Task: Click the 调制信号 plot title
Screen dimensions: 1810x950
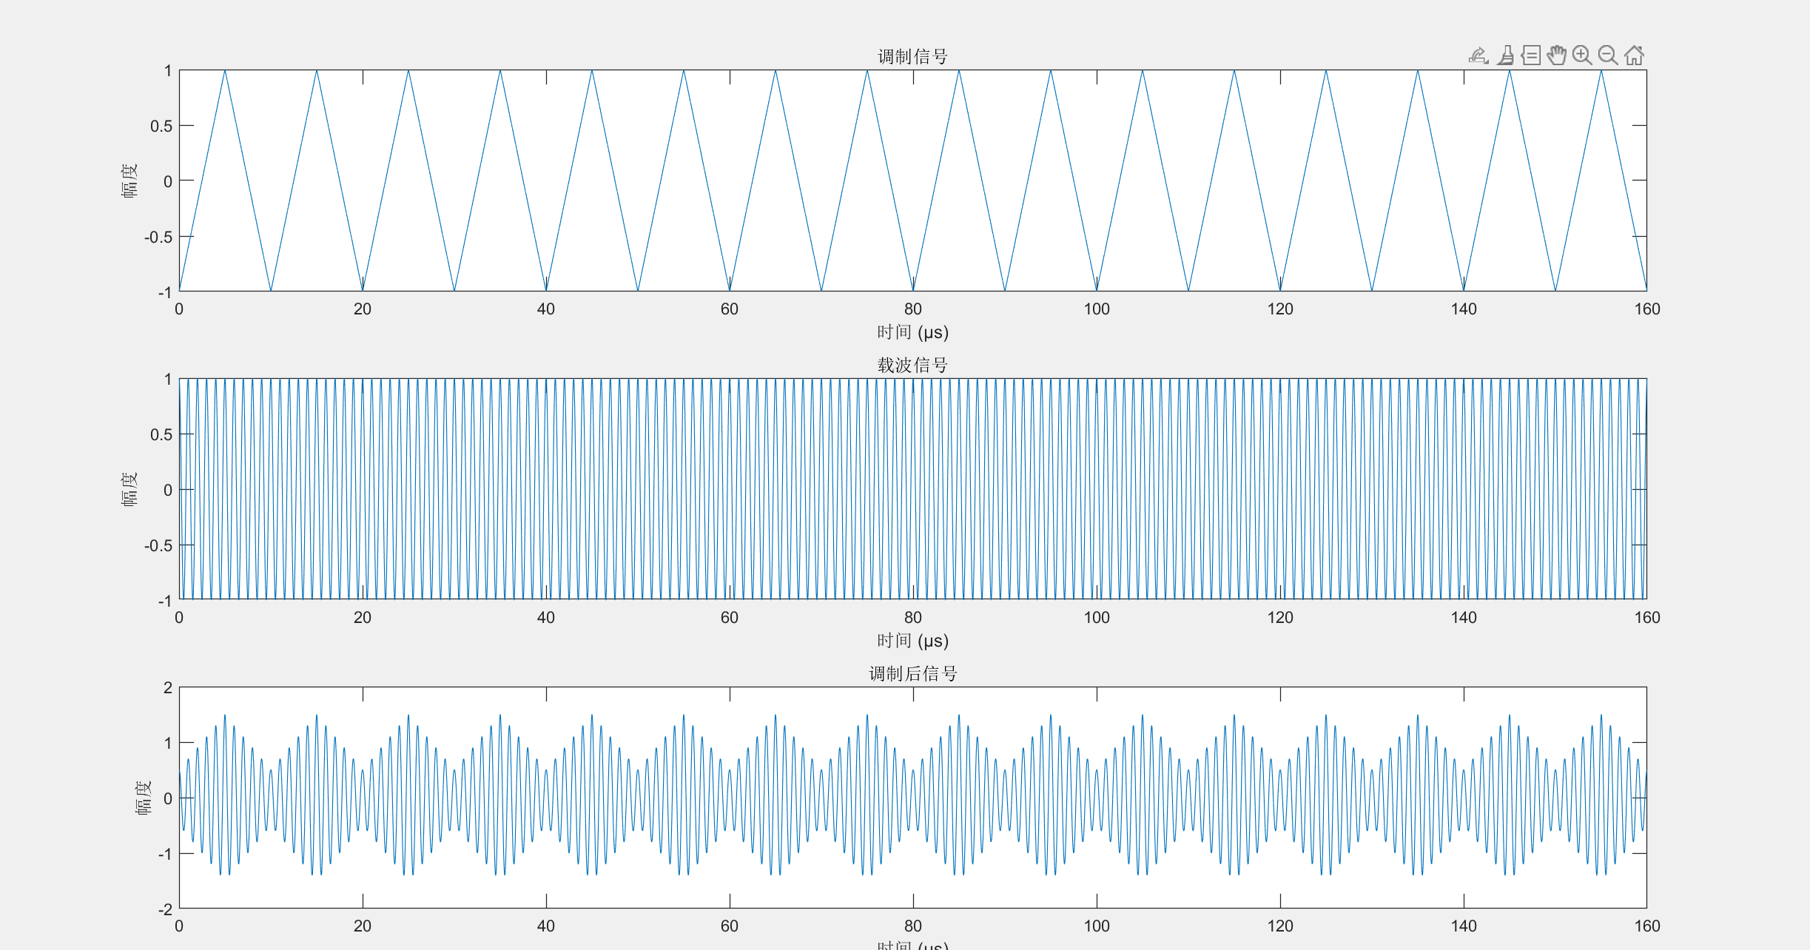Action: coord(912,57)
